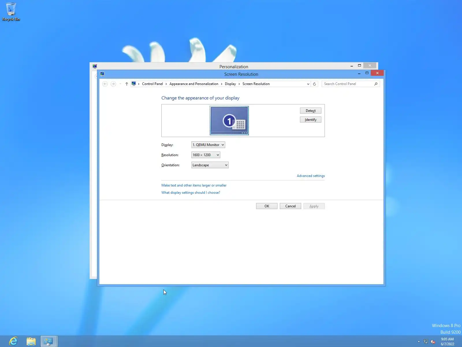Click the 'Change the appearance of your display' heading
The height and width of the screenshot is (347, 462).
click(x=200, y=98)
